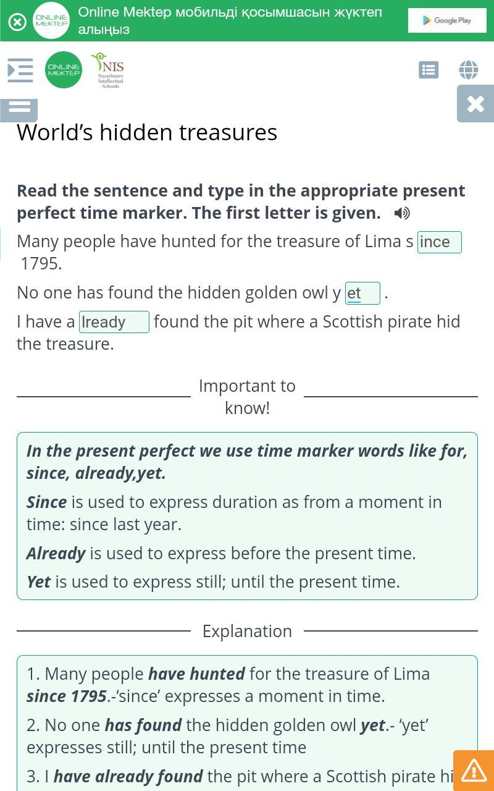Click the Online Mektep banner logo

pos(51,20)
